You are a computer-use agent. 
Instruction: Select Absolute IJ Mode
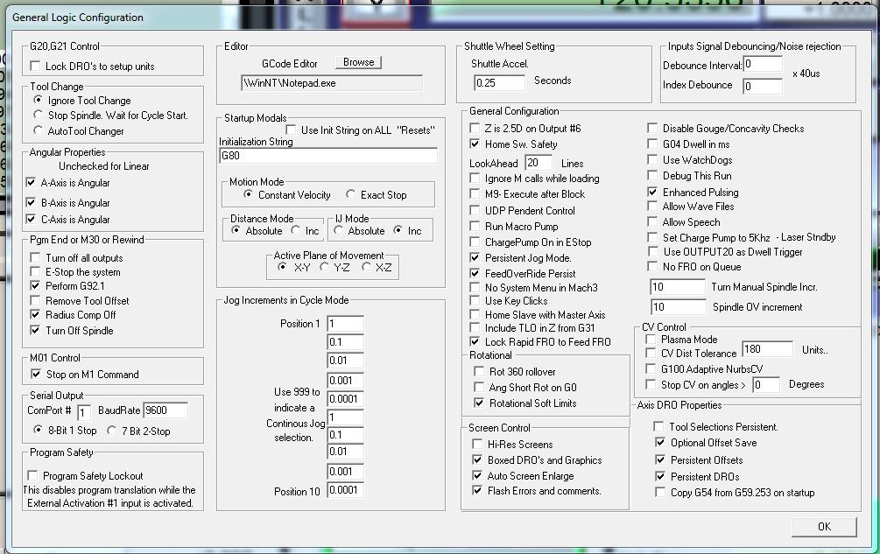coord(338,230)
